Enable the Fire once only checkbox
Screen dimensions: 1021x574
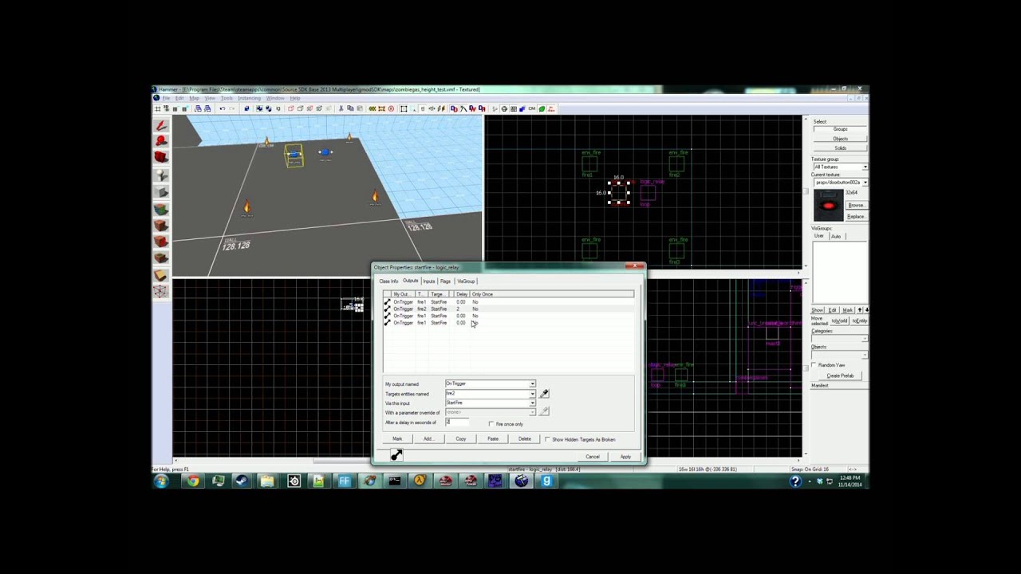click(491, 424)
